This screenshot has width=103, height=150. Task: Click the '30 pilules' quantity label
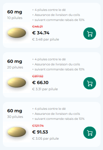(x=15, y=117)
